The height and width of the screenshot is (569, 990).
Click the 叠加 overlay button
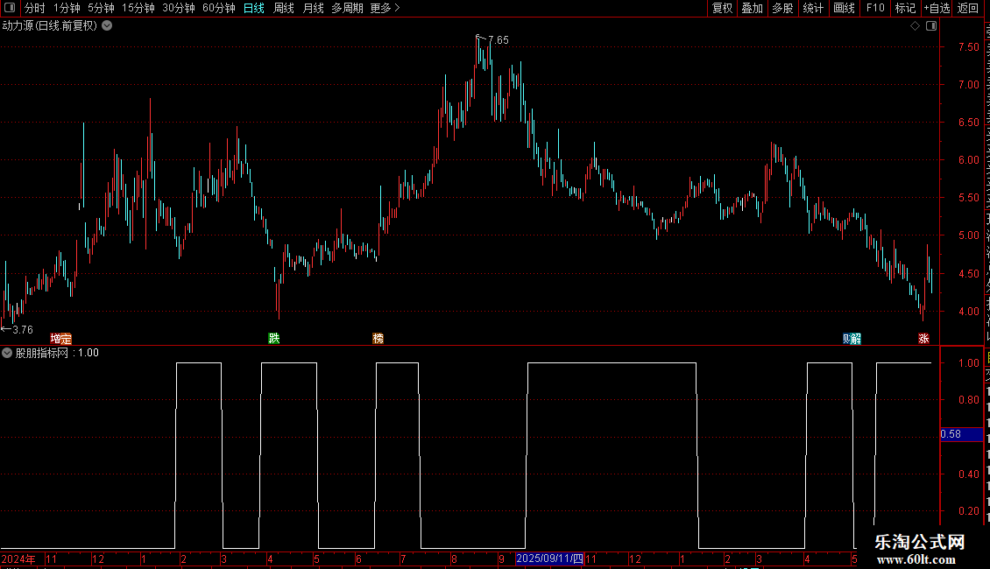[752, 8]
